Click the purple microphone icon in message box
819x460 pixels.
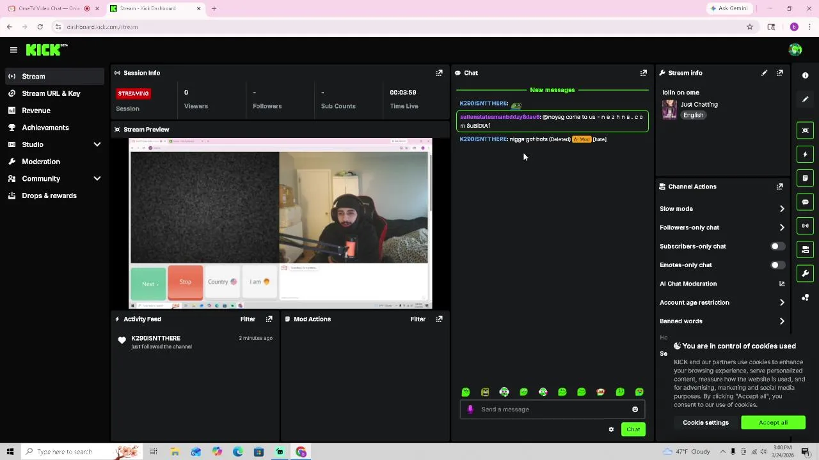coord(470,410)
